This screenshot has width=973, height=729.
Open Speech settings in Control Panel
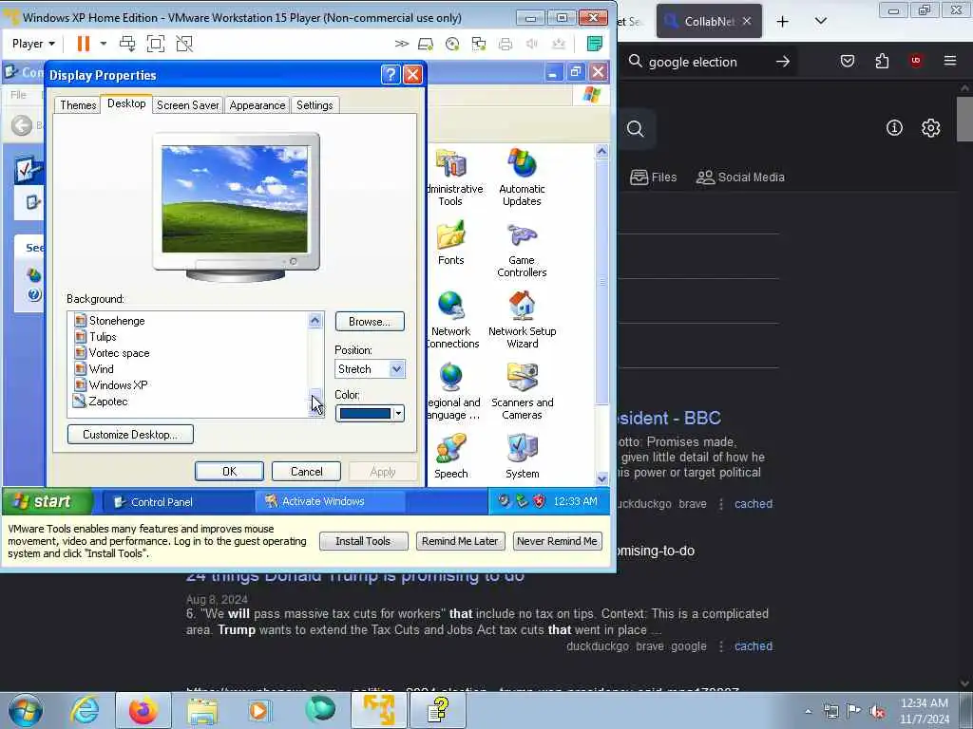(x=451, y=458)
